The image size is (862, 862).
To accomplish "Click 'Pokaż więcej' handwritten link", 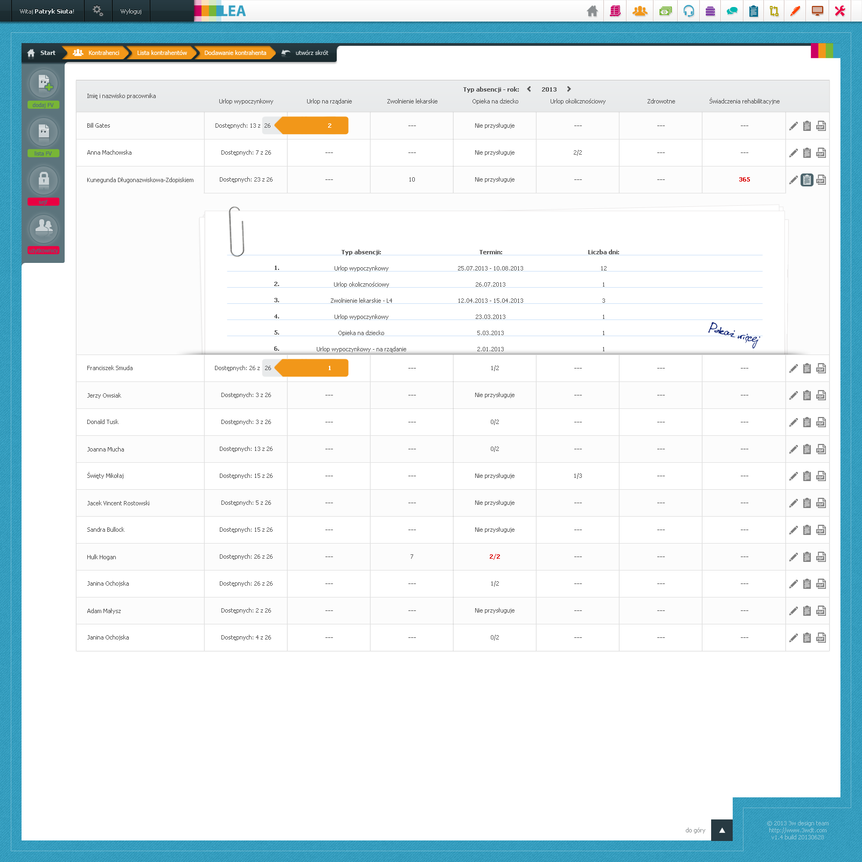I will point(734,334).
